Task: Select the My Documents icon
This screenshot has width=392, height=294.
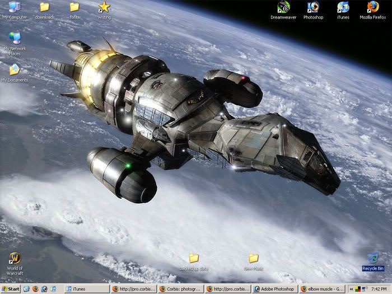Action: click(15, 70)
